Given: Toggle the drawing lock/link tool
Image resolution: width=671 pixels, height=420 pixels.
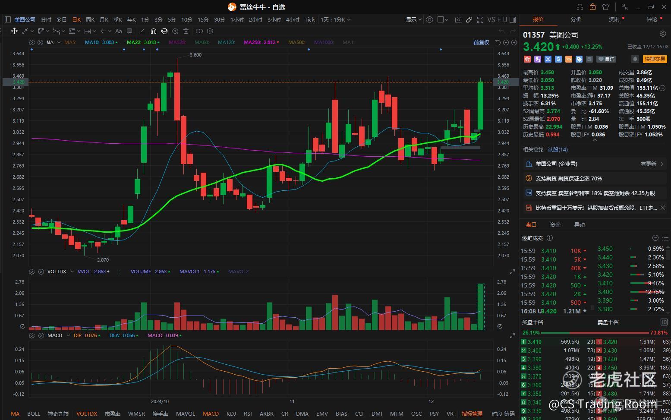Looking at the screenshot, I should [x=164, y=31].
